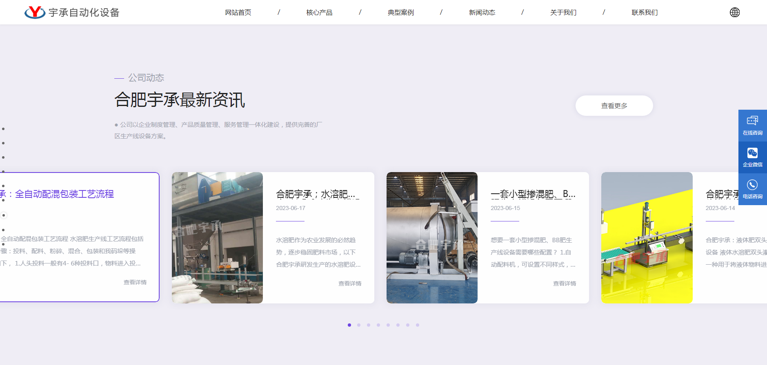Click the globe language icon
The width and height of the screenshot is (767, 365).
tap(734, 12)
